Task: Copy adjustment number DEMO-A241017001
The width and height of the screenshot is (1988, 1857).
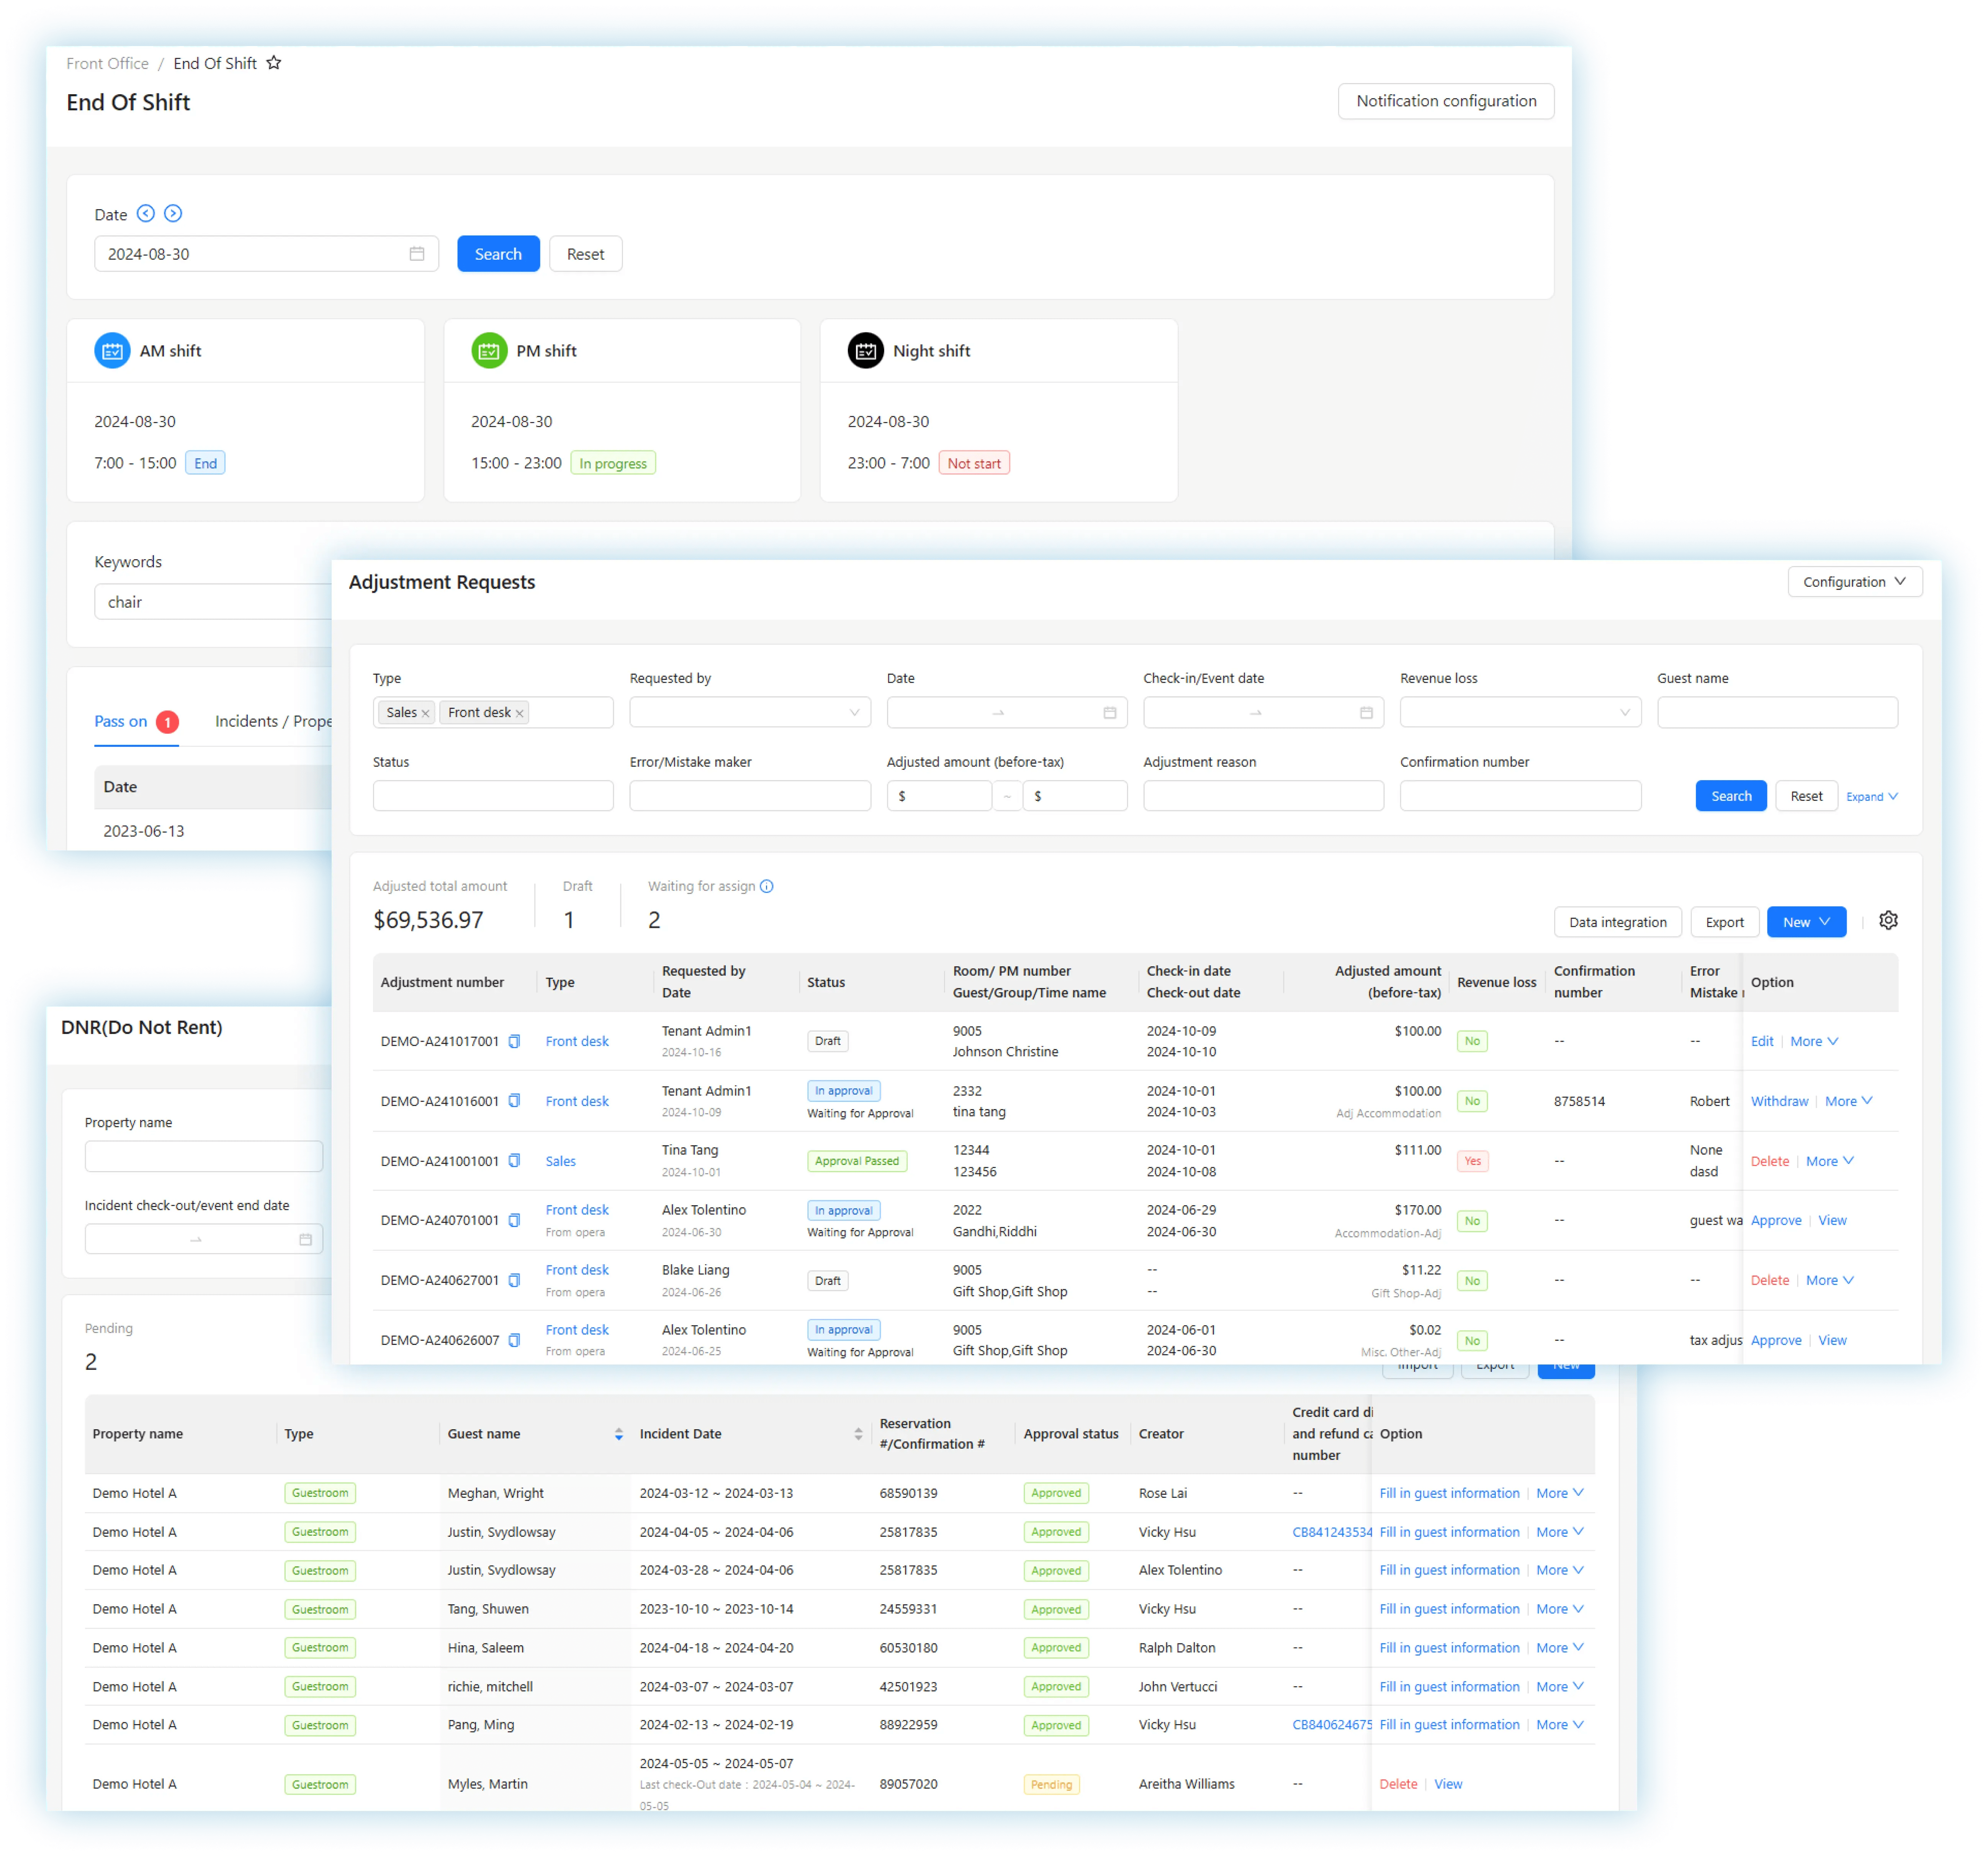Action: click(514, 1041)
